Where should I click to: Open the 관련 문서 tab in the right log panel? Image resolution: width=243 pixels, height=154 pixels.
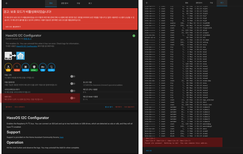199,3
